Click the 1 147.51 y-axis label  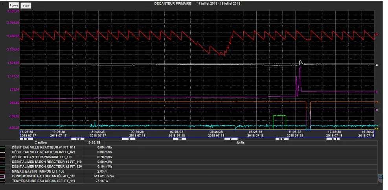13,77
